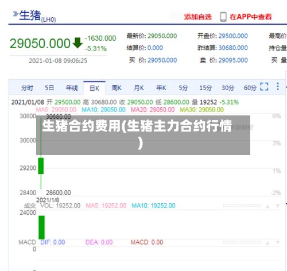The height and width of the screenshot is (271, 287).
Task: Open the 年线 chart tab
Action: 72,88
